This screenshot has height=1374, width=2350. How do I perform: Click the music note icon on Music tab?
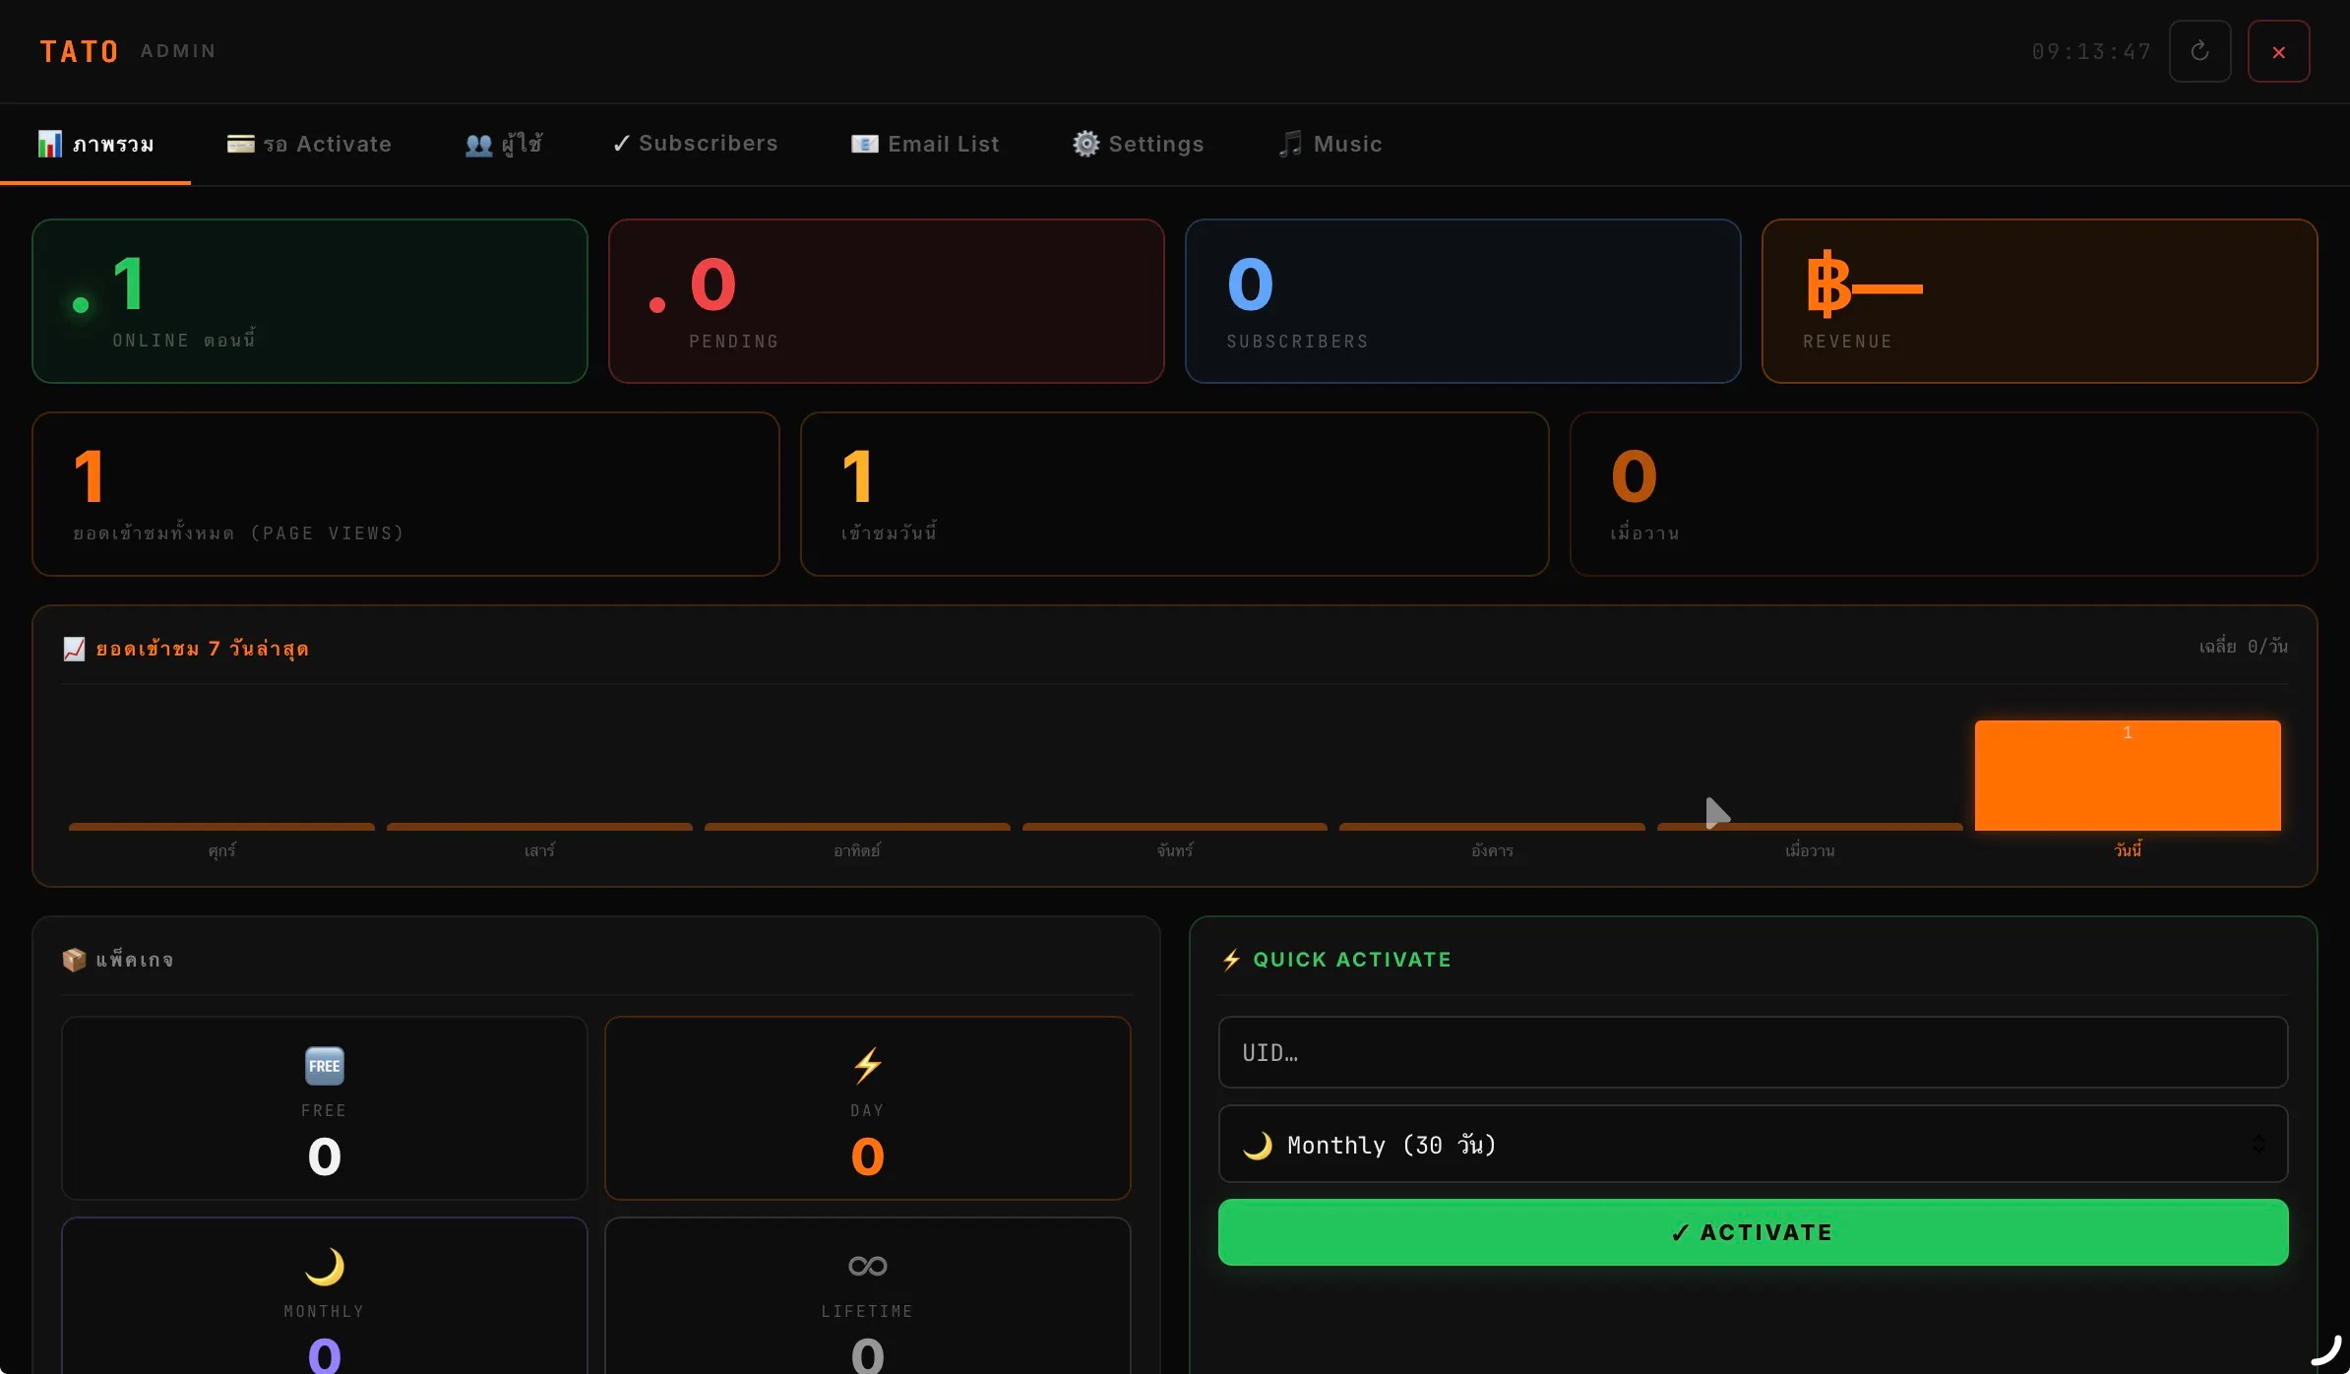coord(1290,144)
